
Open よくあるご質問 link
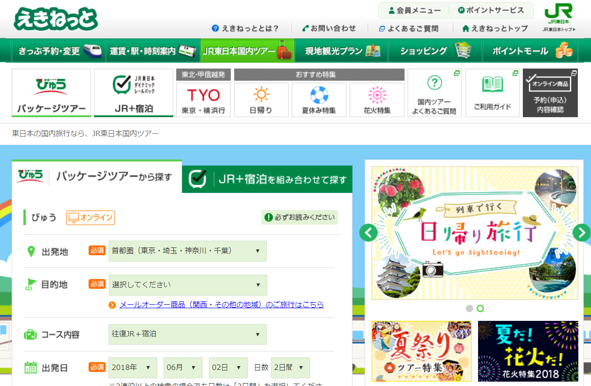pos(409,28)
